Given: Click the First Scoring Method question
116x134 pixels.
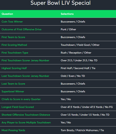Looking at the screenshot, I should click(x=14, y=45).
